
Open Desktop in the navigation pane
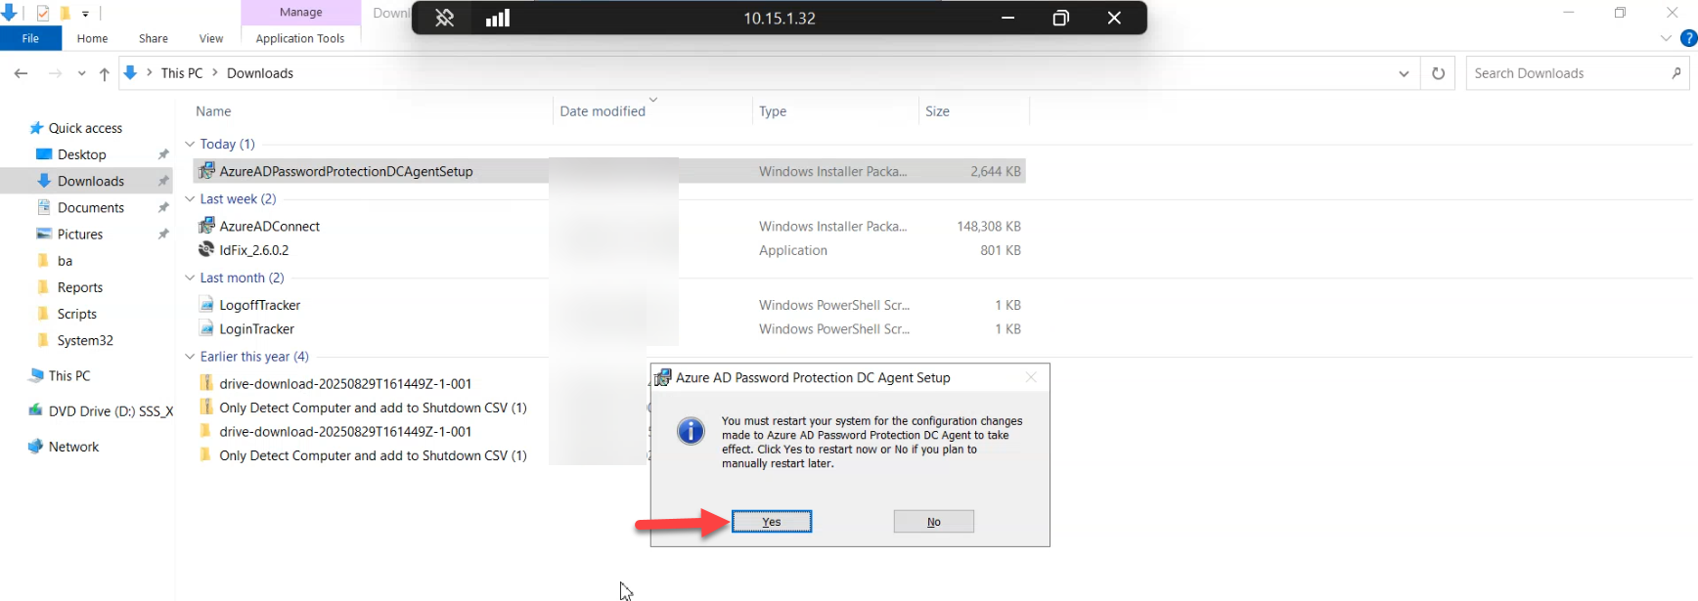point(81,154)
